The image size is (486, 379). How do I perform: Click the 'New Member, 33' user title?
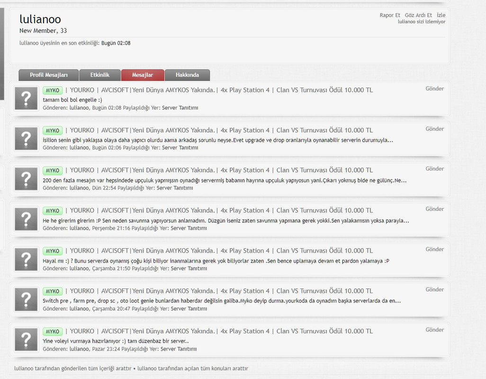(x=43, y=31)
